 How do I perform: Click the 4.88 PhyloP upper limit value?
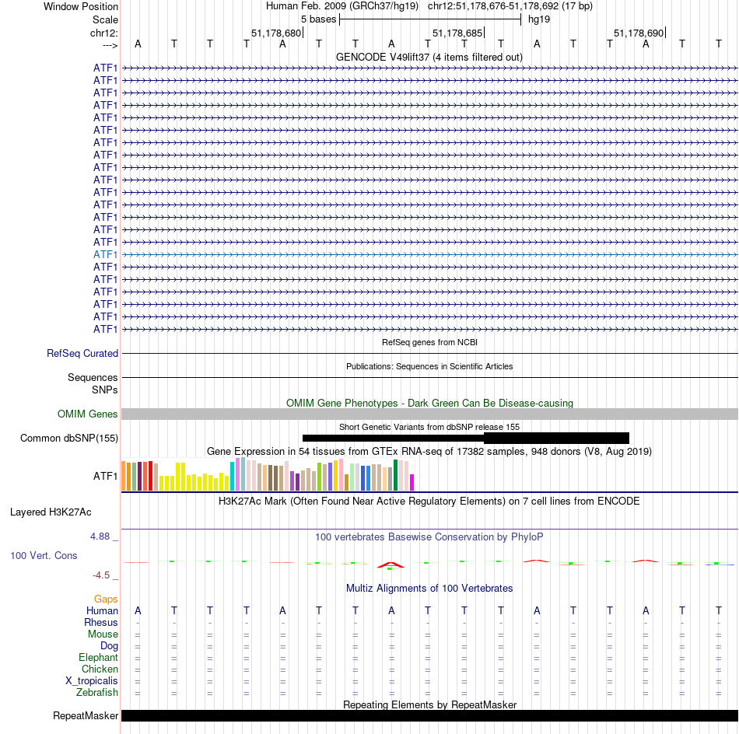(100, 537)
